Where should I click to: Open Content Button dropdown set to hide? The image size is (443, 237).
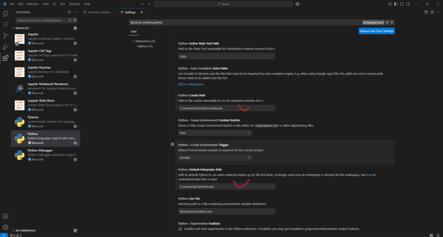coord(215,133)
